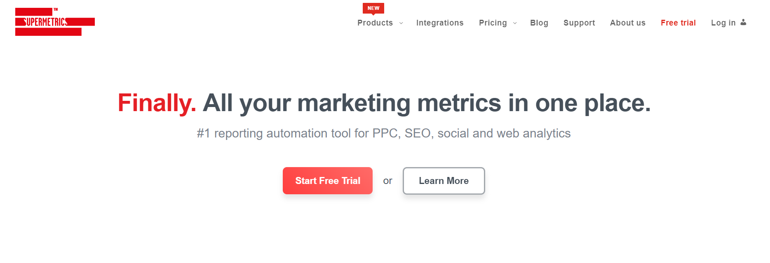
Task: Click the Supermetrics logo
Action: click(55, 21)
